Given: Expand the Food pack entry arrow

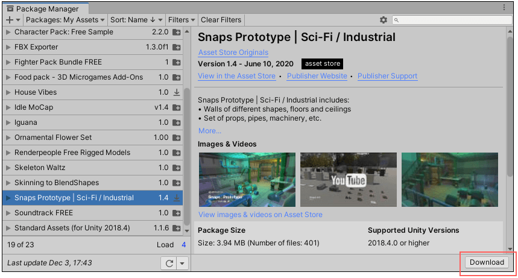Looking at the screenshot, I should click(8, 77).
